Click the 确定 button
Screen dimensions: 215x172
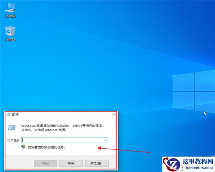point(46,163)
